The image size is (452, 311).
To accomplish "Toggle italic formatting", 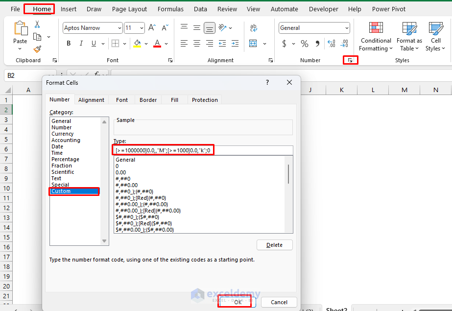I will click(x=81, y=43).
